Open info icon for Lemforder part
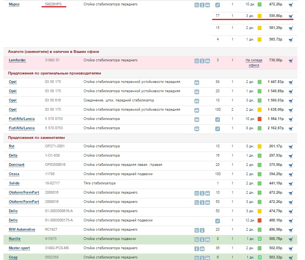This screenshot has width=305, height=260. tap(202, 61)
